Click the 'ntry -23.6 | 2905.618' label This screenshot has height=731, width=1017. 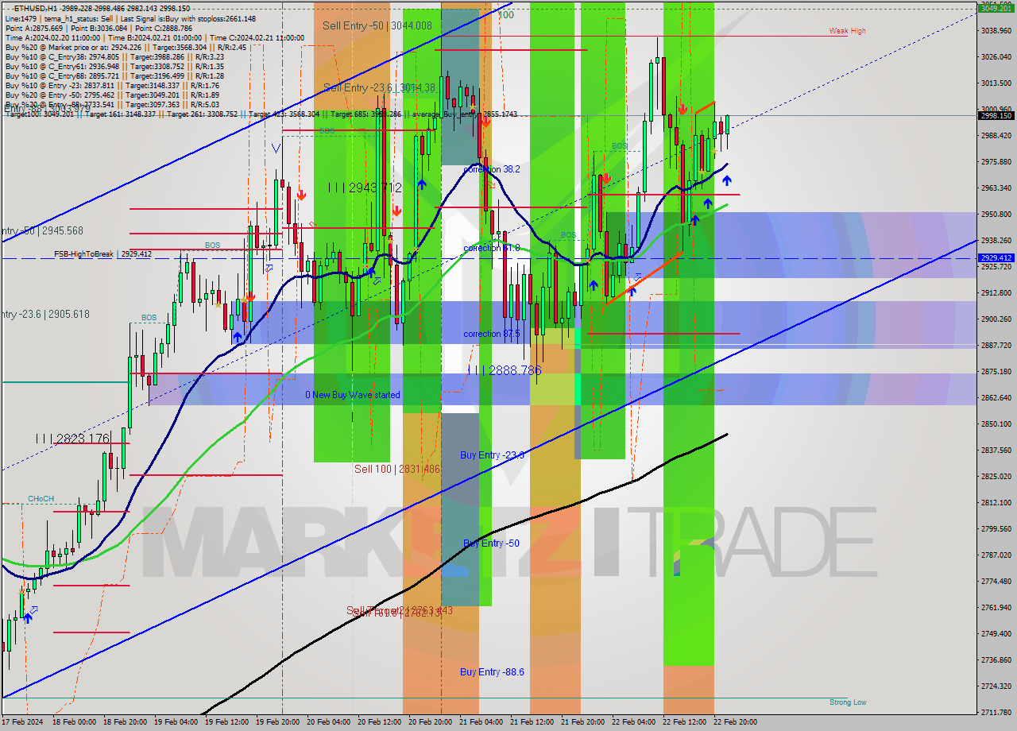click(44, 315)
